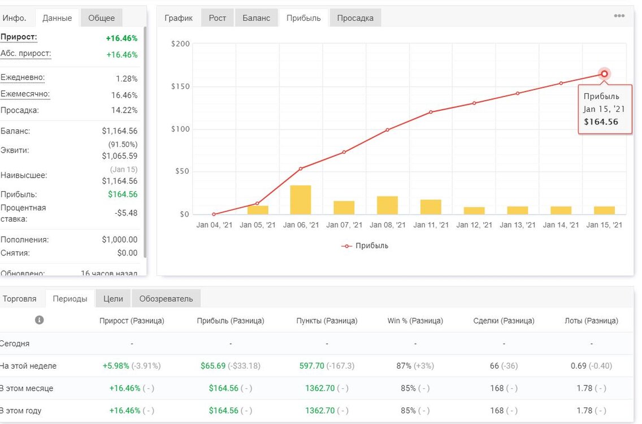Click the Jan 15 highlighted data point
The image size is (642, 424).
click(604, 73)
